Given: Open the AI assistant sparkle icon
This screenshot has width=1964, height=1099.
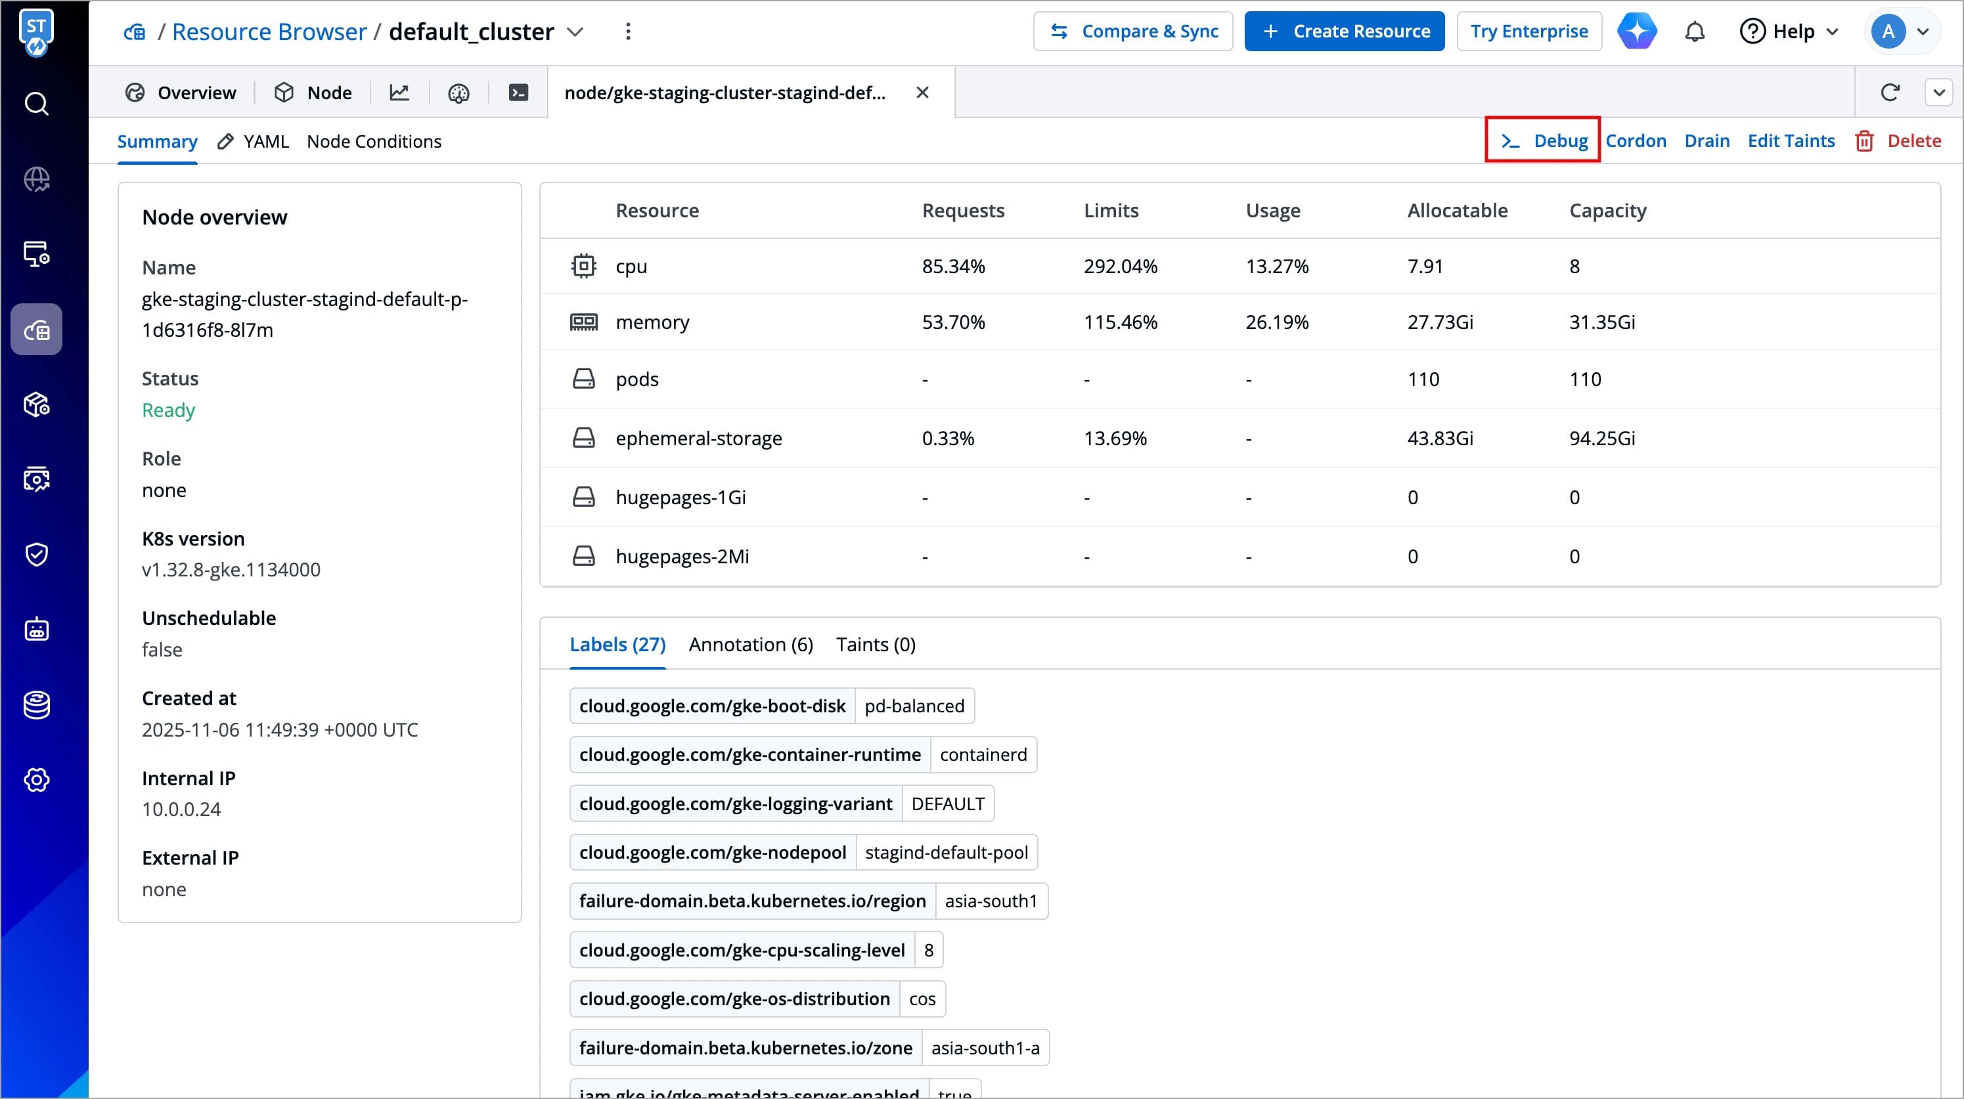Looking at the screenshot, I should click(1637, 32).
